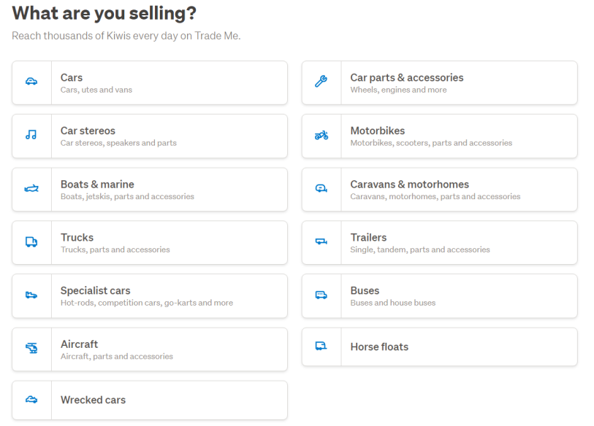Click the wrecked car icon
The height and width of the screenshot is (426, 594).
(x=31, y=400)
